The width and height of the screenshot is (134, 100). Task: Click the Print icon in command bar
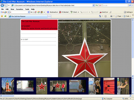[111, 16]
